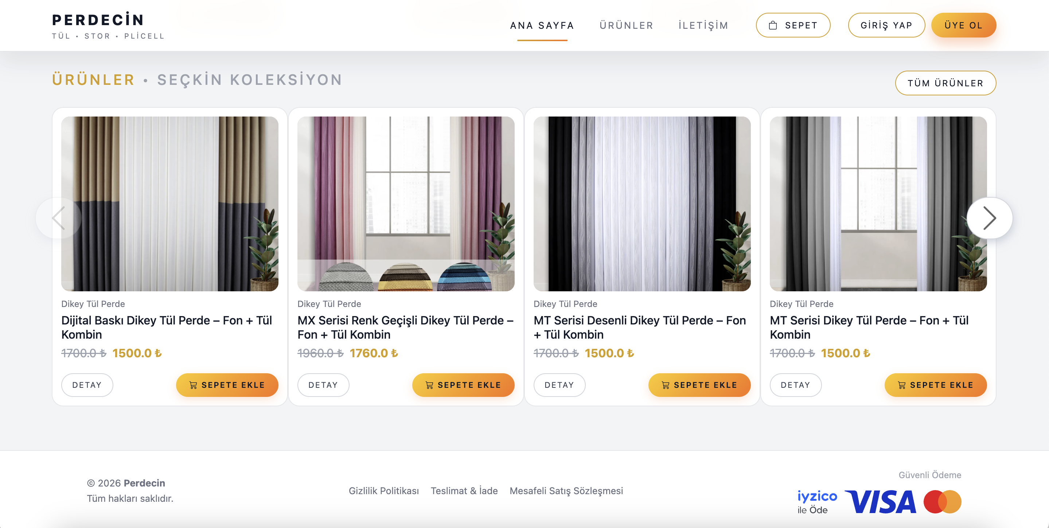Select the Ana Sayfa nav item
Viewport: 1049px width, 528px height.
pos(542,25)
